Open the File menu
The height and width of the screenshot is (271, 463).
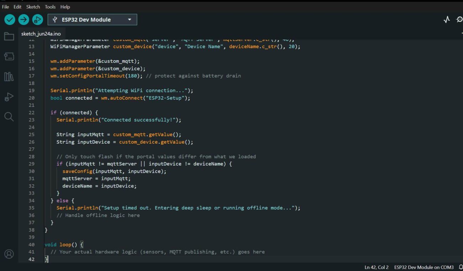tap(5, 7)
